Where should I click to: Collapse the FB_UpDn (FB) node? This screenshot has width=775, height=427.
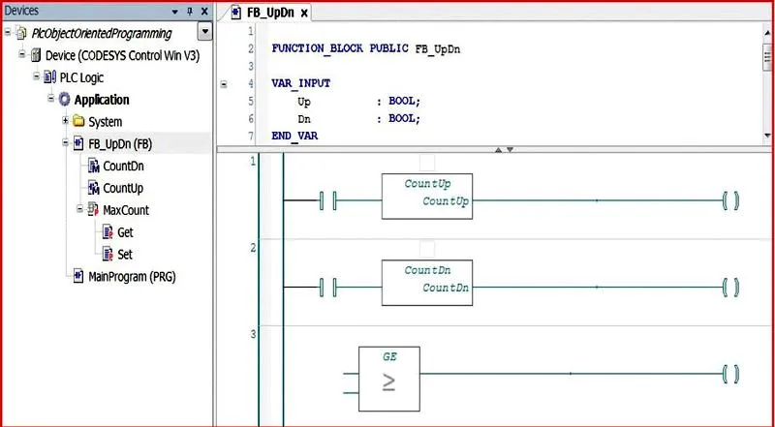tap(66, 143)
